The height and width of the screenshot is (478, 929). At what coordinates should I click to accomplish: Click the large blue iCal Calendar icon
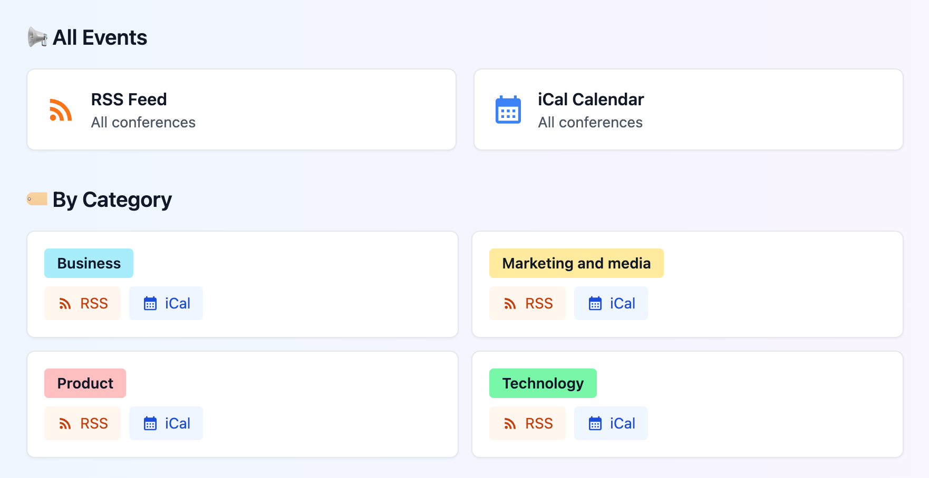(x=508, y=110)
